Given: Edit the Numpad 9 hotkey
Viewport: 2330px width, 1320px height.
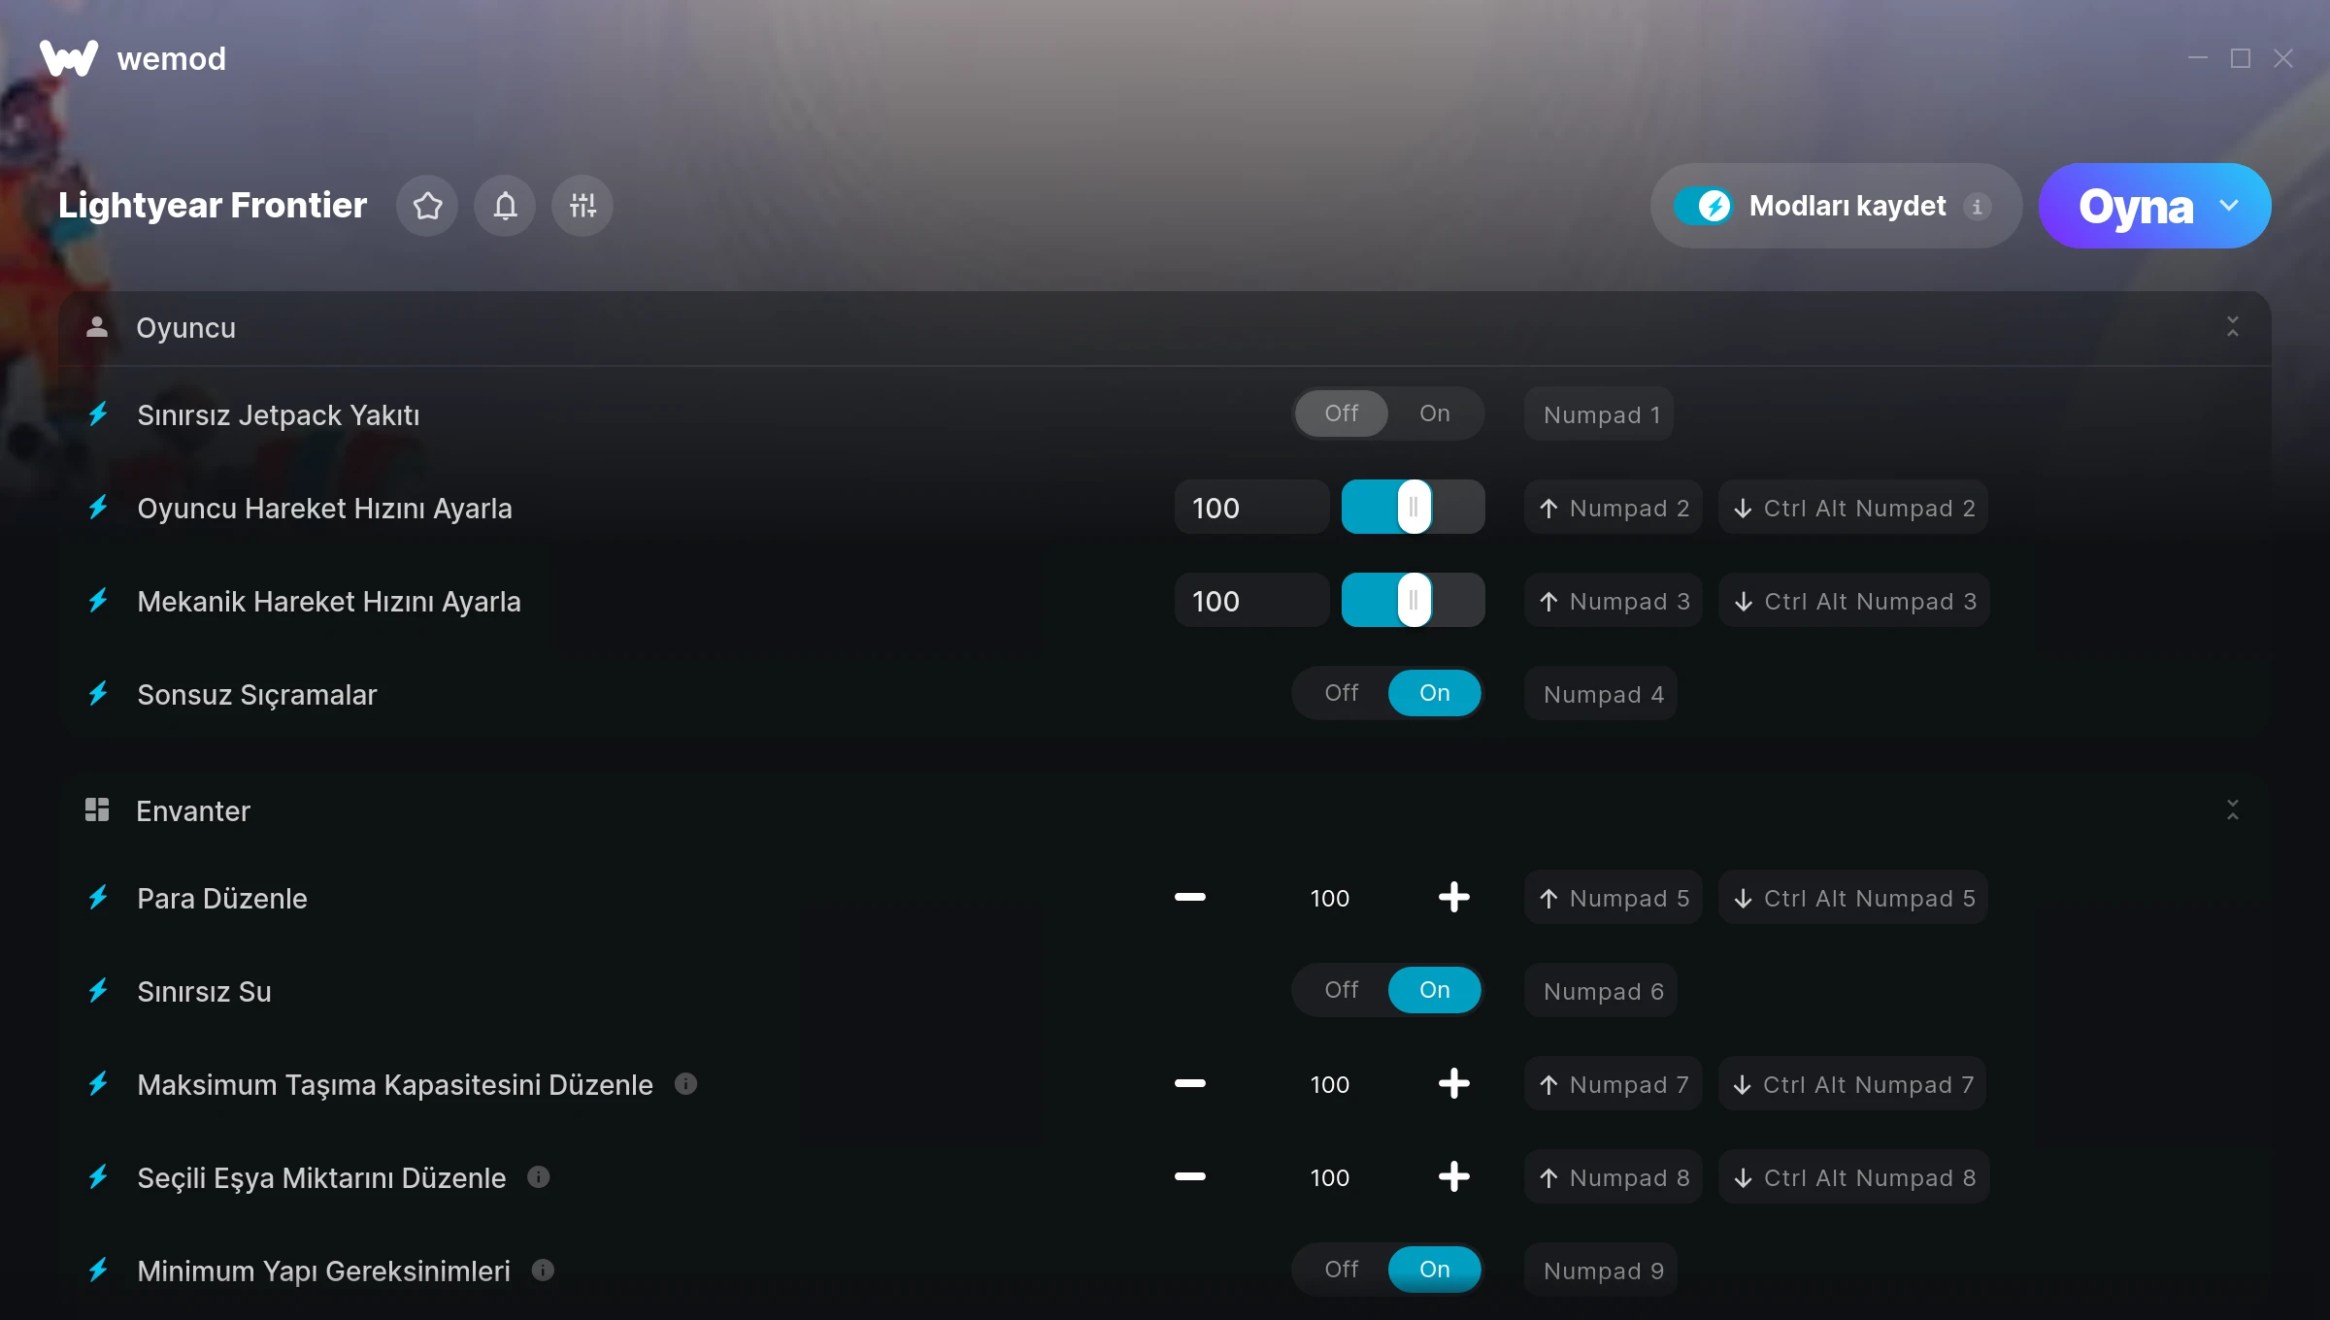Looking at the screenshot, I should [1603, 1270].
